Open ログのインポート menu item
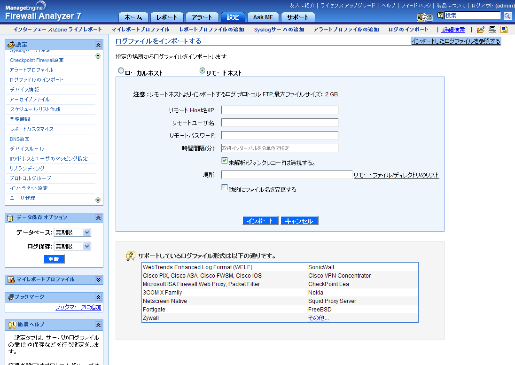The height and width of the screenshot is (365, 515). point(409,30)
